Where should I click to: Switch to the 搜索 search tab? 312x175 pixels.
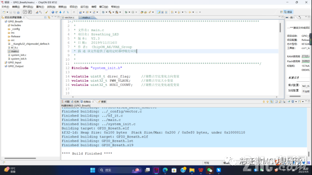coord(102,102)
